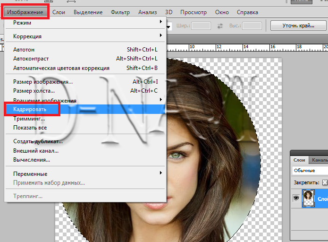Screen dimensions: 328x242
Task: Select Автоматическая цветовая коррекция
Action: (x=85, y=68)
